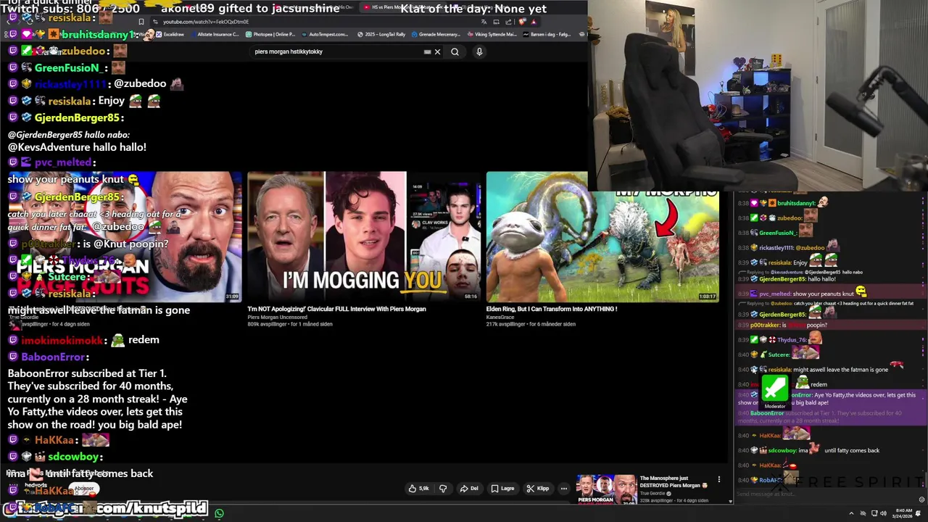Image resolution: width=928 pixels, height=522 pixels.
Task: Click the YouTube search magnifier button
Action: click(x=455, y=51)
